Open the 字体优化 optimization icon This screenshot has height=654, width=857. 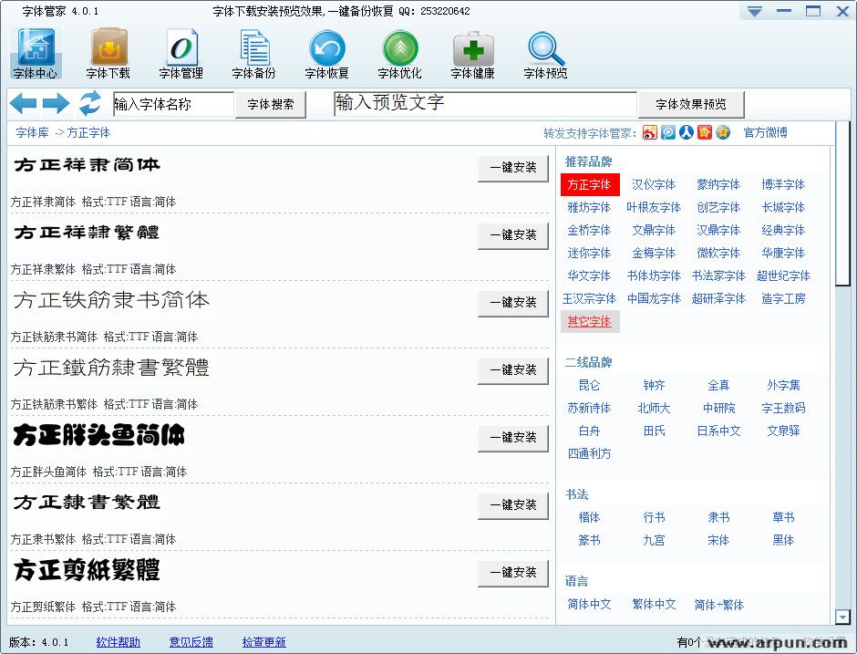399,52
